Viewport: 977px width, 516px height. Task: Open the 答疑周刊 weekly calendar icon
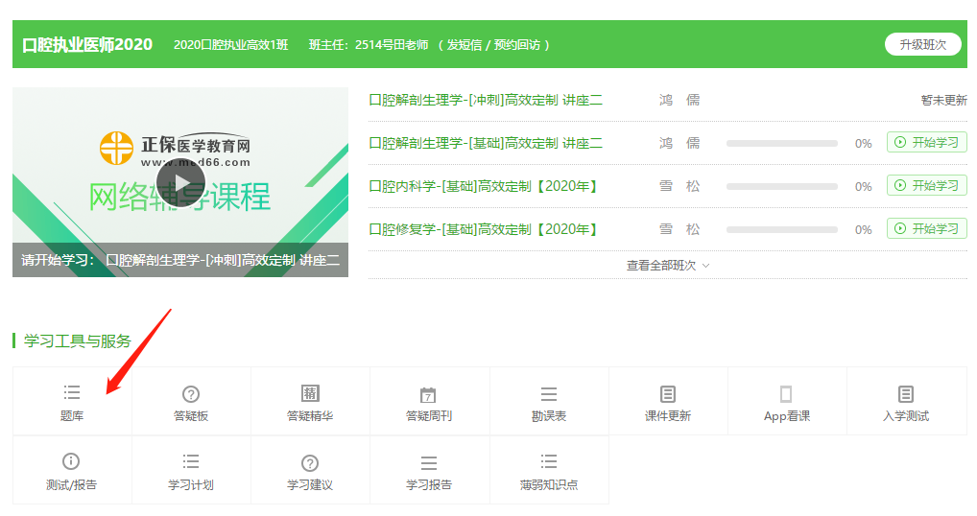pyautogui.click(x=429, y=395)
